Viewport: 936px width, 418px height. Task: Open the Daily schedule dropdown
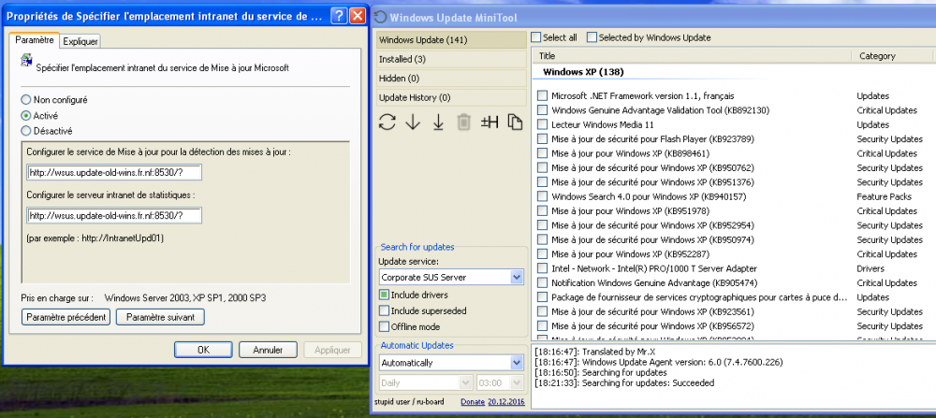click(465, 382)
